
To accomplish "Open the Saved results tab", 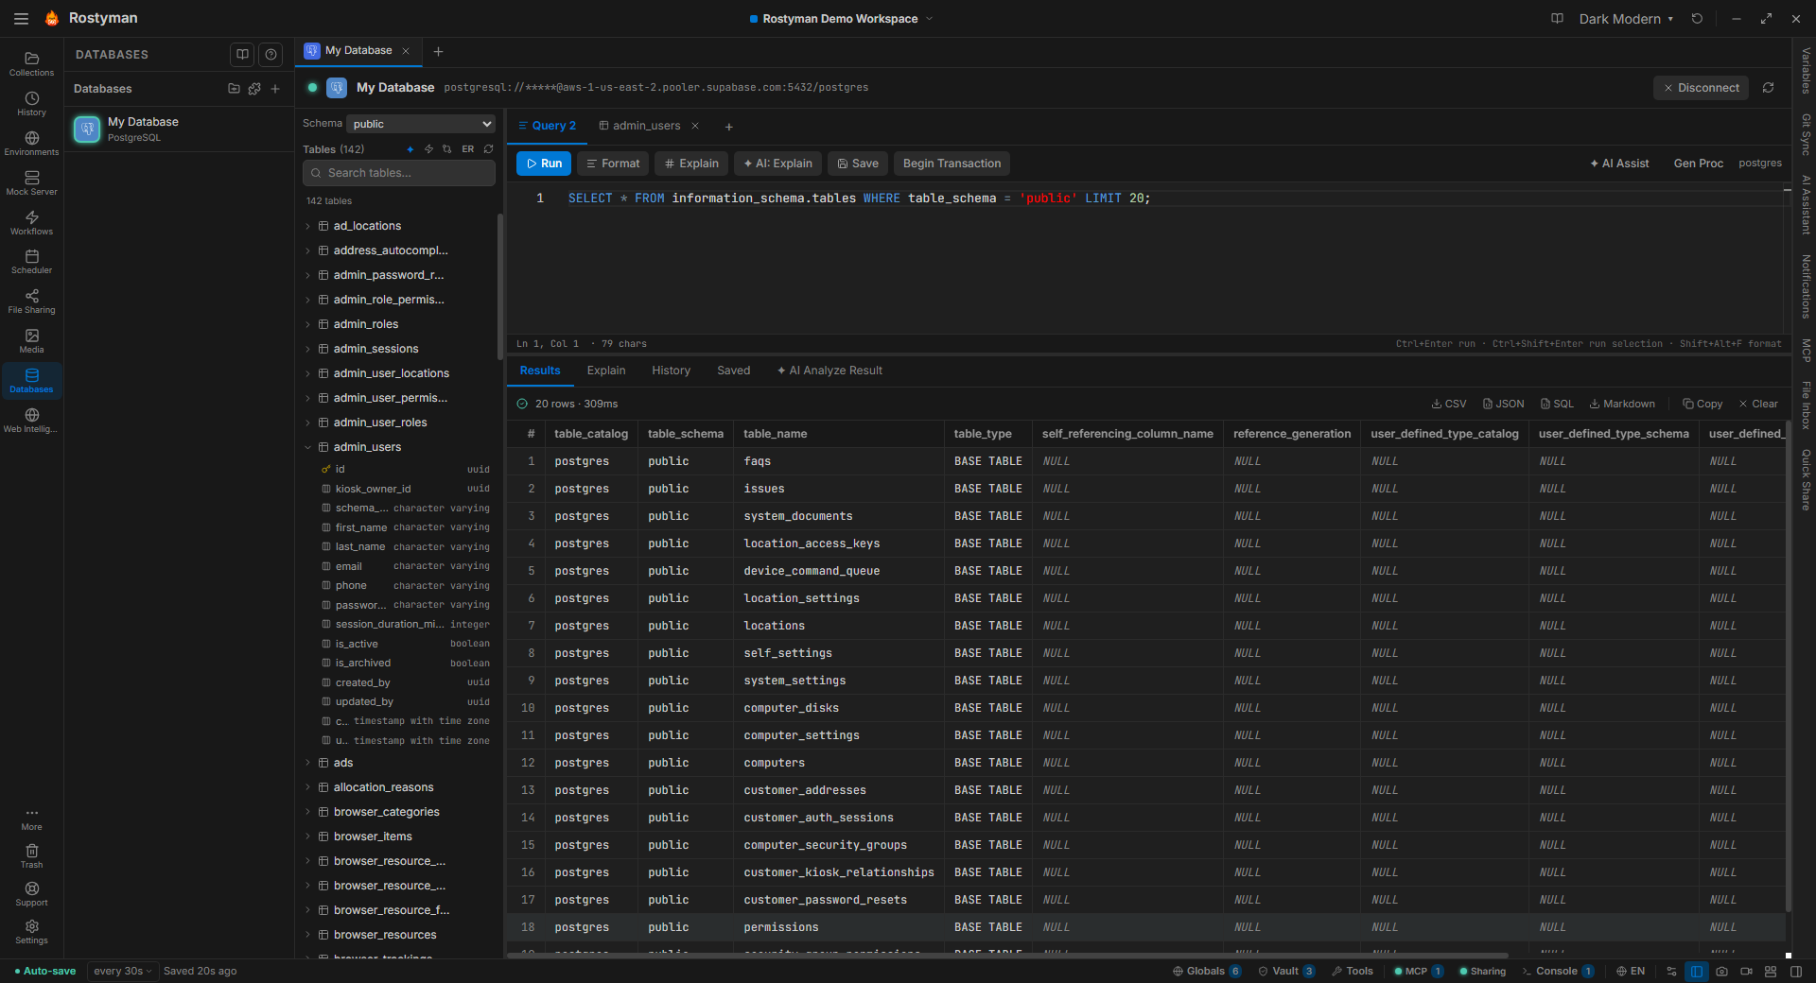I will tap(733, 371).
